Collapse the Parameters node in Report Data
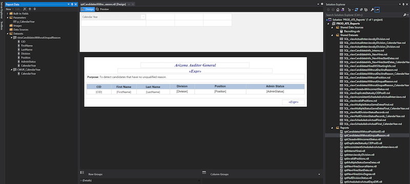Viewport: 410px width, 184px height. (8, 18)
